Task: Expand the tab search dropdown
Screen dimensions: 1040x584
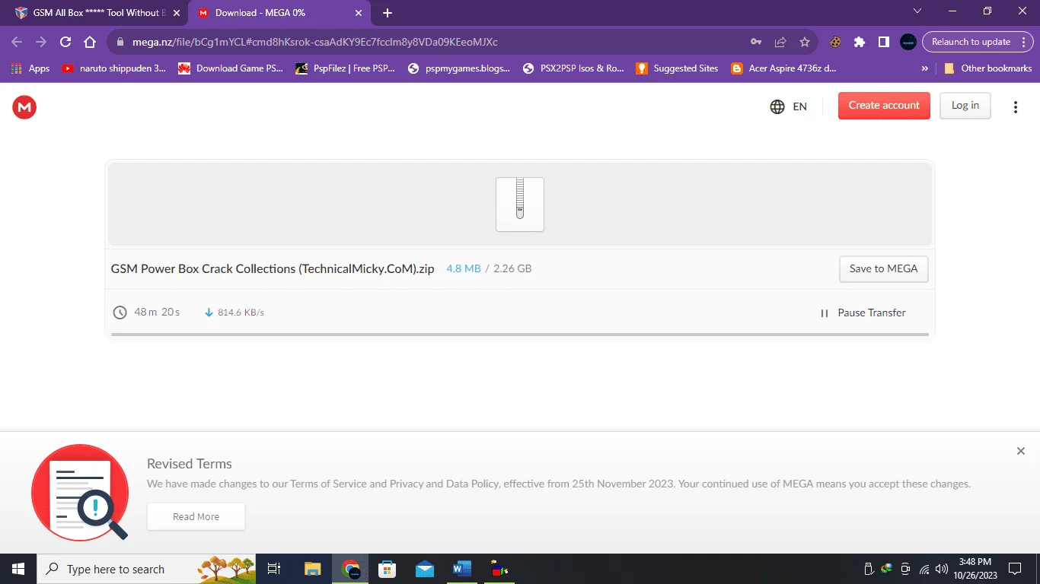Action: point(917,11)
